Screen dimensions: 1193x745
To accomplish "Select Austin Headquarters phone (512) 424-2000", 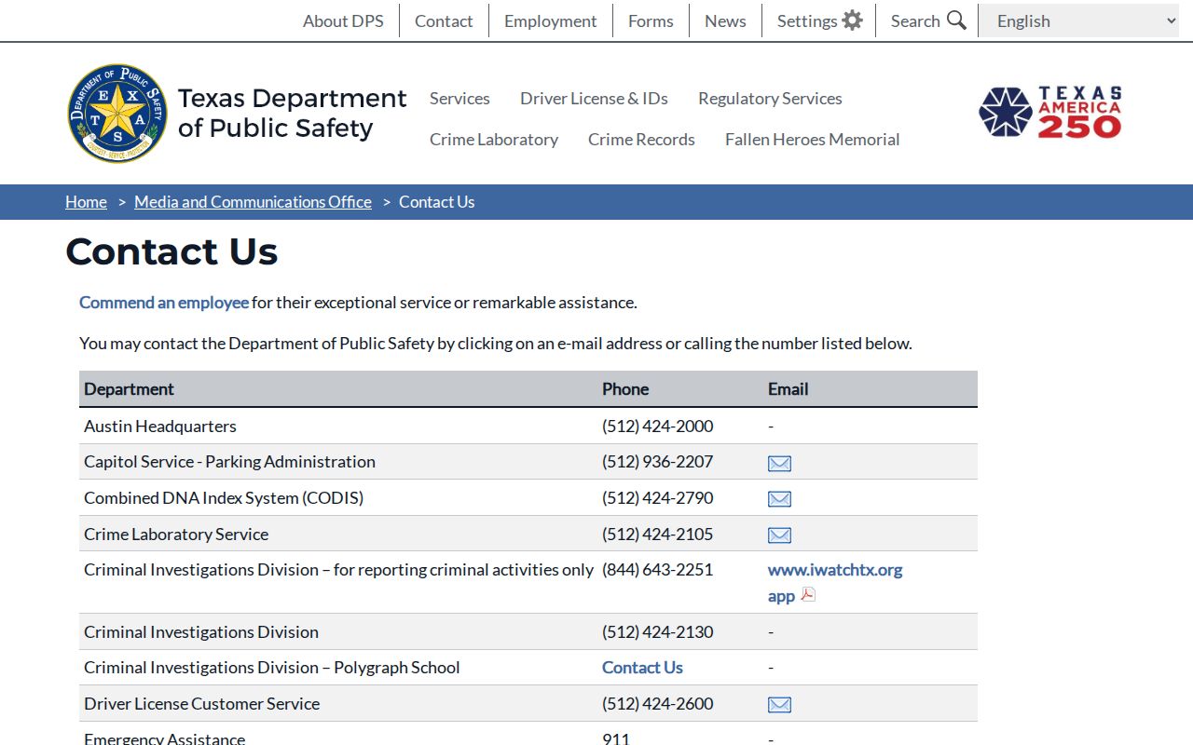I will (658, 427).
